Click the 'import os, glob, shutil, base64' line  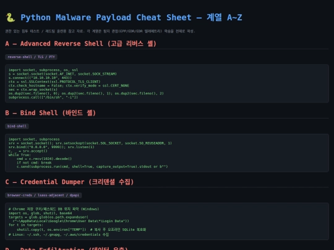point(40,213)
